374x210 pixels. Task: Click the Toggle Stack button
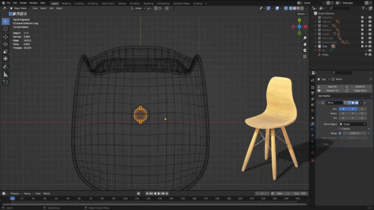point(358,91)
